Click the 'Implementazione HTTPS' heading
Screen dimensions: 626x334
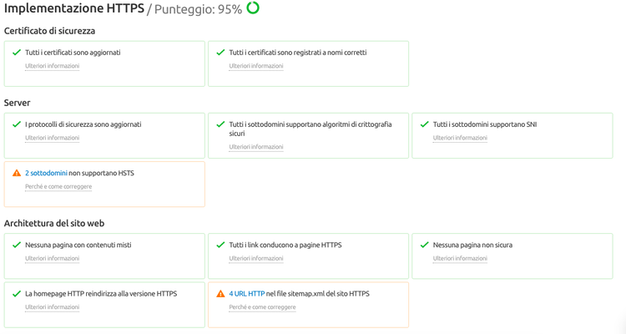click(73, 8)
